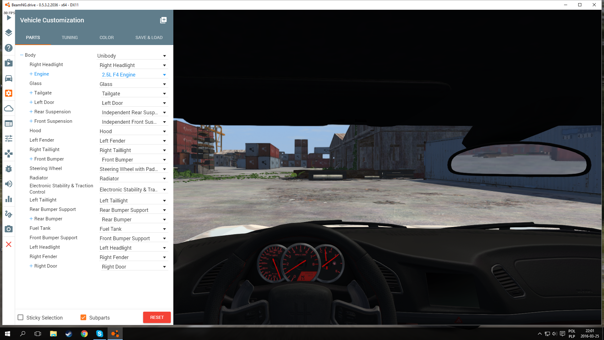Open the Hood part dropdown

coord(133,131)
